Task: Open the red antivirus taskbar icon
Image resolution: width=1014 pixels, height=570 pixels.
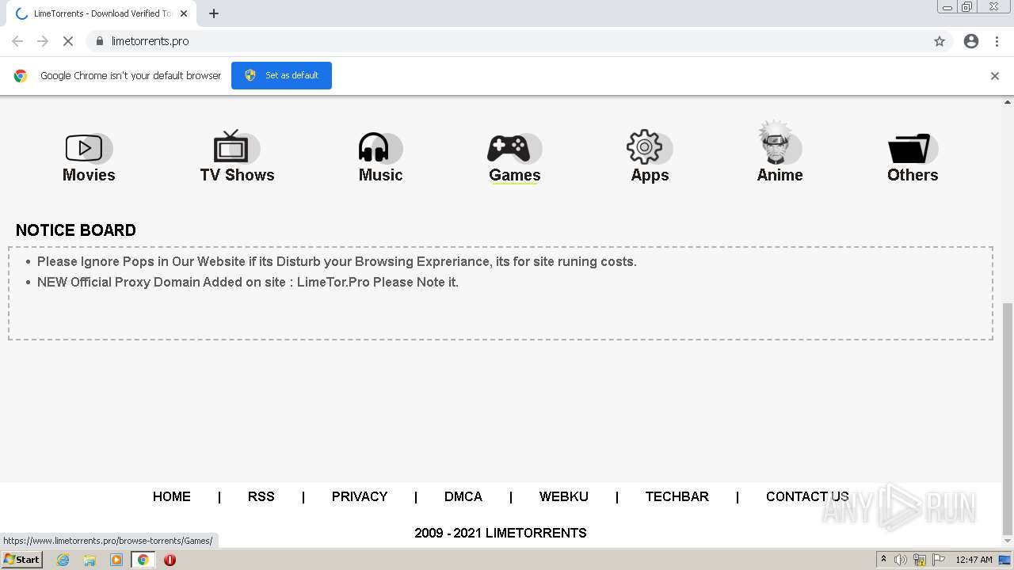Action: tap(170, 560)
